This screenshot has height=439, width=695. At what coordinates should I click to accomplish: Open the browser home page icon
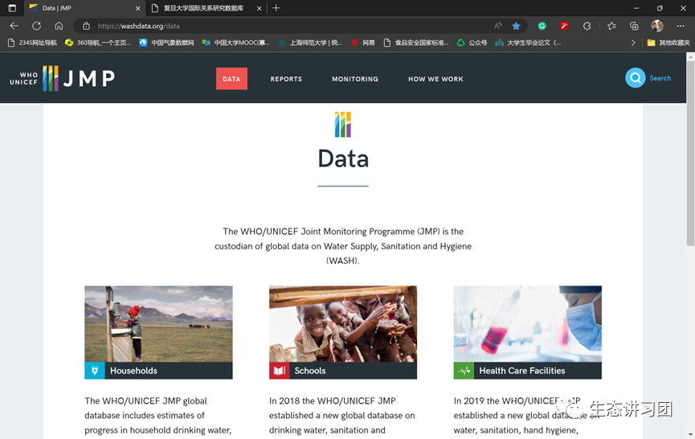pos(59,26)
